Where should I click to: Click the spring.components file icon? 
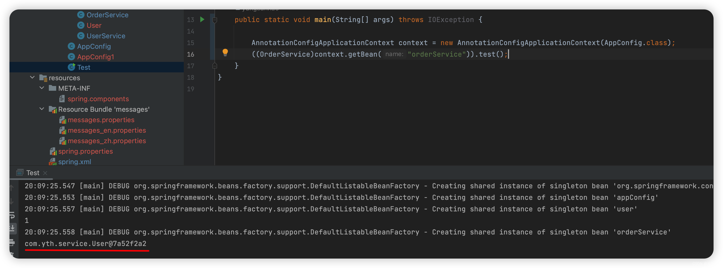(x=62, y=99)
